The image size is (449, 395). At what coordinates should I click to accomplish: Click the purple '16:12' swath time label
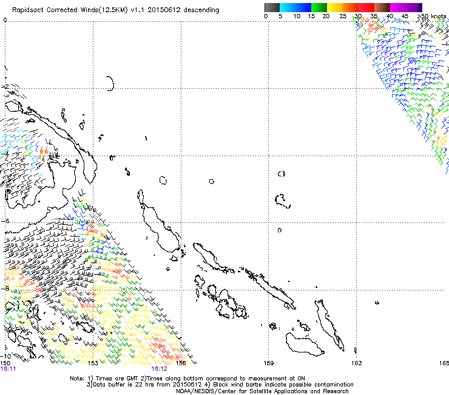pos(159,369)
